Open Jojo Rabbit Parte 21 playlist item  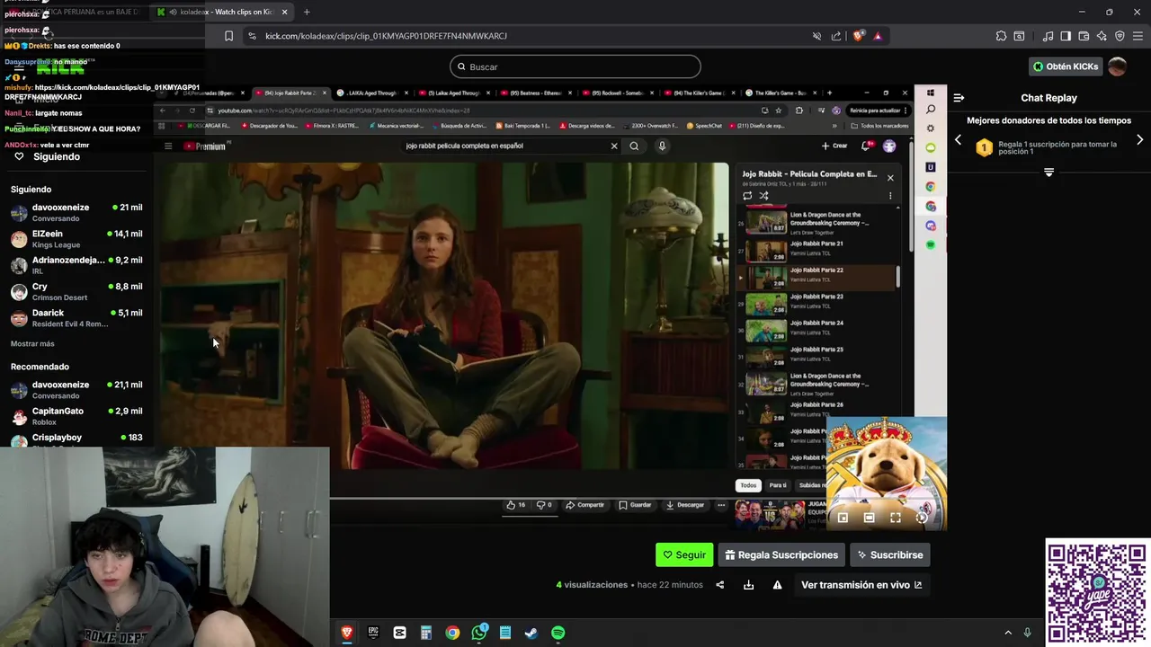816,251
